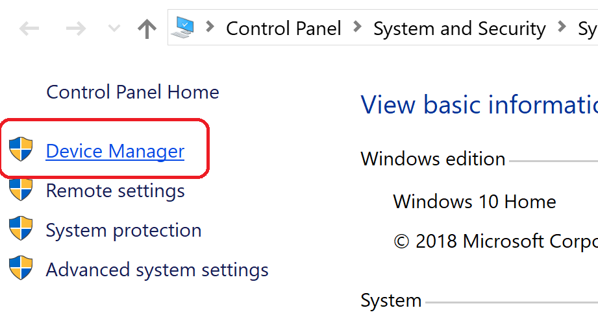
Task: Select the Control Panel breadcrumb
Action: (x=283, y=29)
